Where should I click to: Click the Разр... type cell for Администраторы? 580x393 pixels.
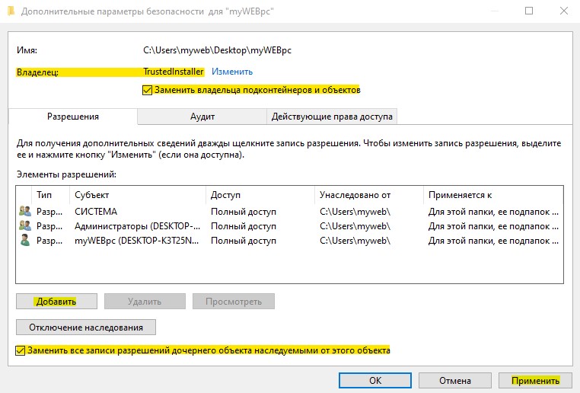(x=49, y=225)
